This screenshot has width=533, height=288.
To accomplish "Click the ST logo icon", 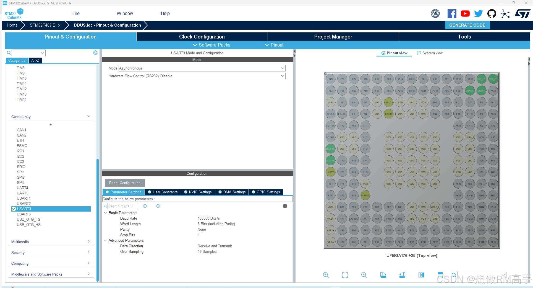I will click(x=522, y=14).
